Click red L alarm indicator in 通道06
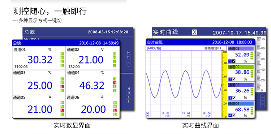271x134 pixels. tap(115, 110)
